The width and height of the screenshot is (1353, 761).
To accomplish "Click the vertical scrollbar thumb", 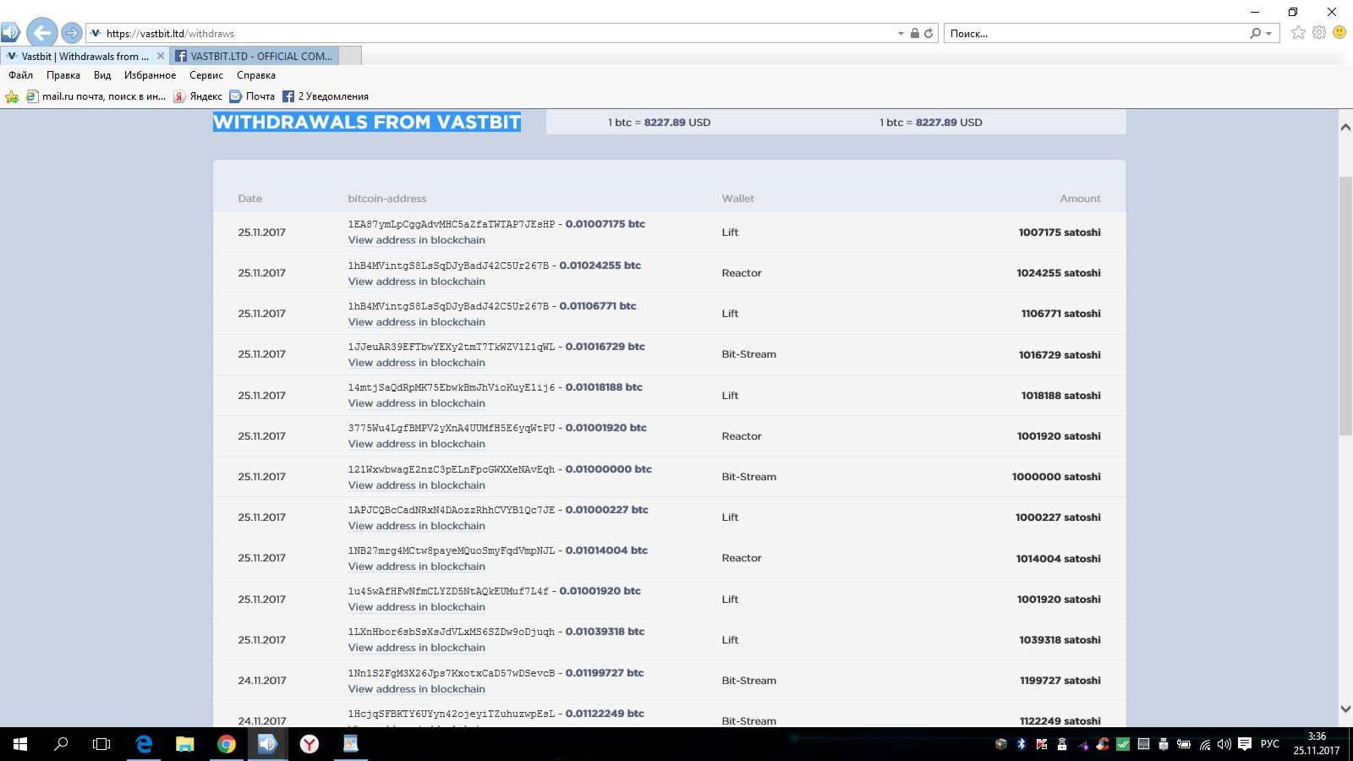I will pos(1345,306).
